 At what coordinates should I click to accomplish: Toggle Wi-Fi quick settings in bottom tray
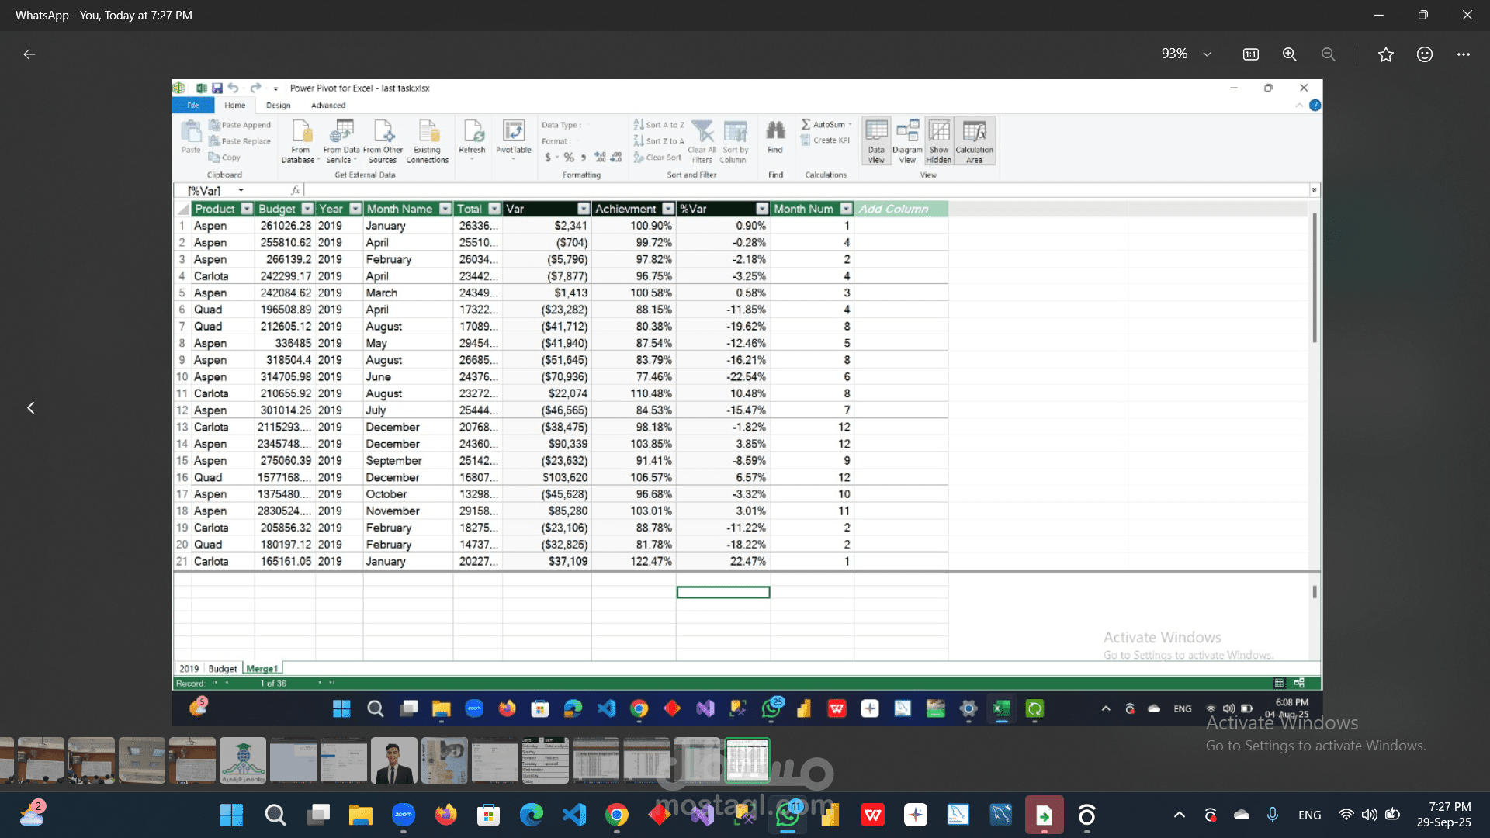1346,815
